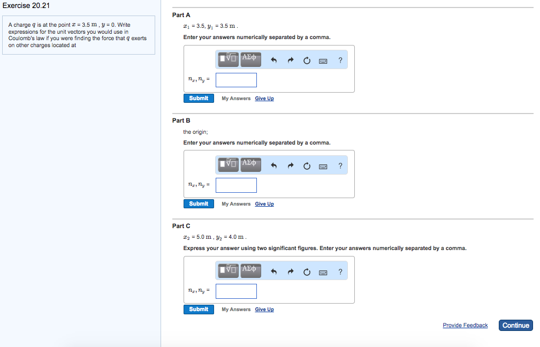Focus the Part C answer input box

click(237, 291)
